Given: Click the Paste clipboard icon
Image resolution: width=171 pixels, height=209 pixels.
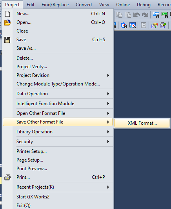Looking at the screenshot, I should coord(128,15).
